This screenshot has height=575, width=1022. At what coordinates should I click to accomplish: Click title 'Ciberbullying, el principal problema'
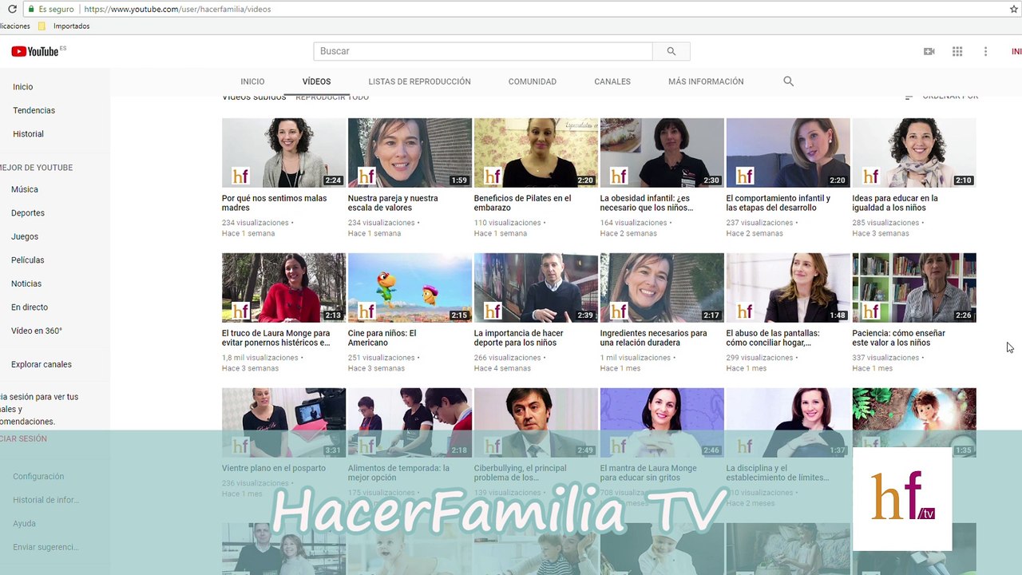point(521,473)
